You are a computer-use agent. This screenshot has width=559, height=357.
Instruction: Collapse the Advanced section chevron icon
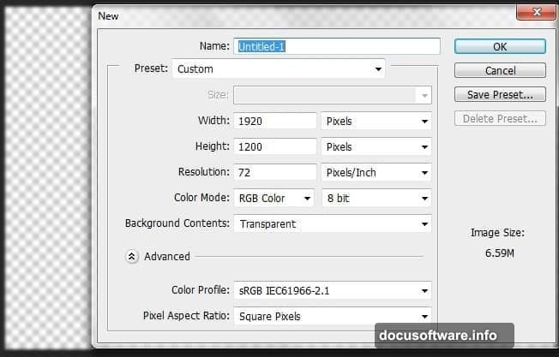coord(132,256)
